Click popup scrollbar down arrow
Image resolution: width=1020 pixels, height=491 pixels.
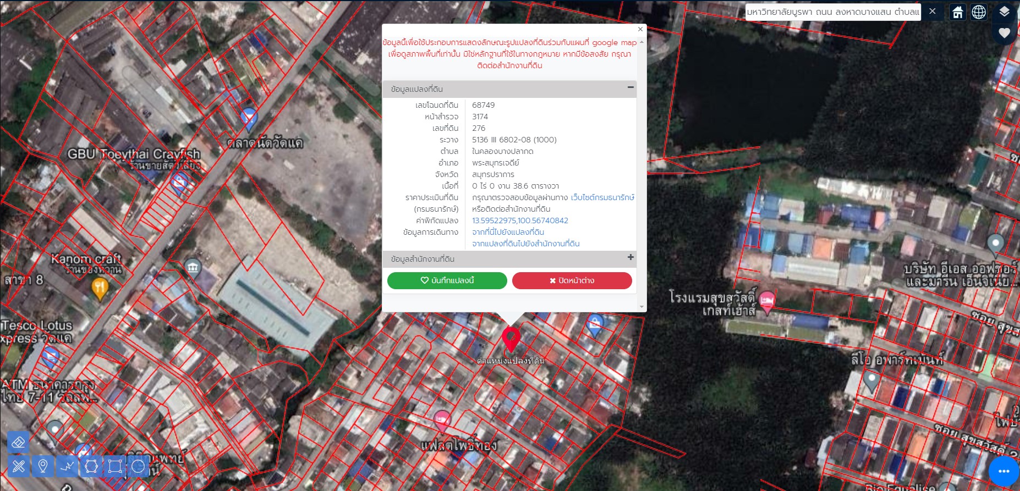pos(641,306)
